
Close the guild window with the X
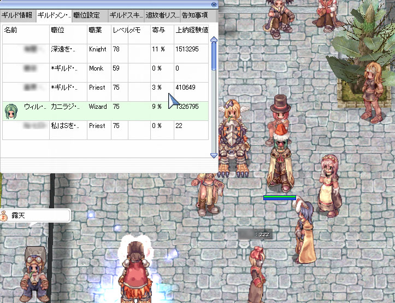click(214, 4)
